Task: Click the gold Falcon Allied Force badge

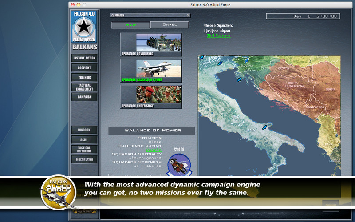Action: tap(59, 192)
